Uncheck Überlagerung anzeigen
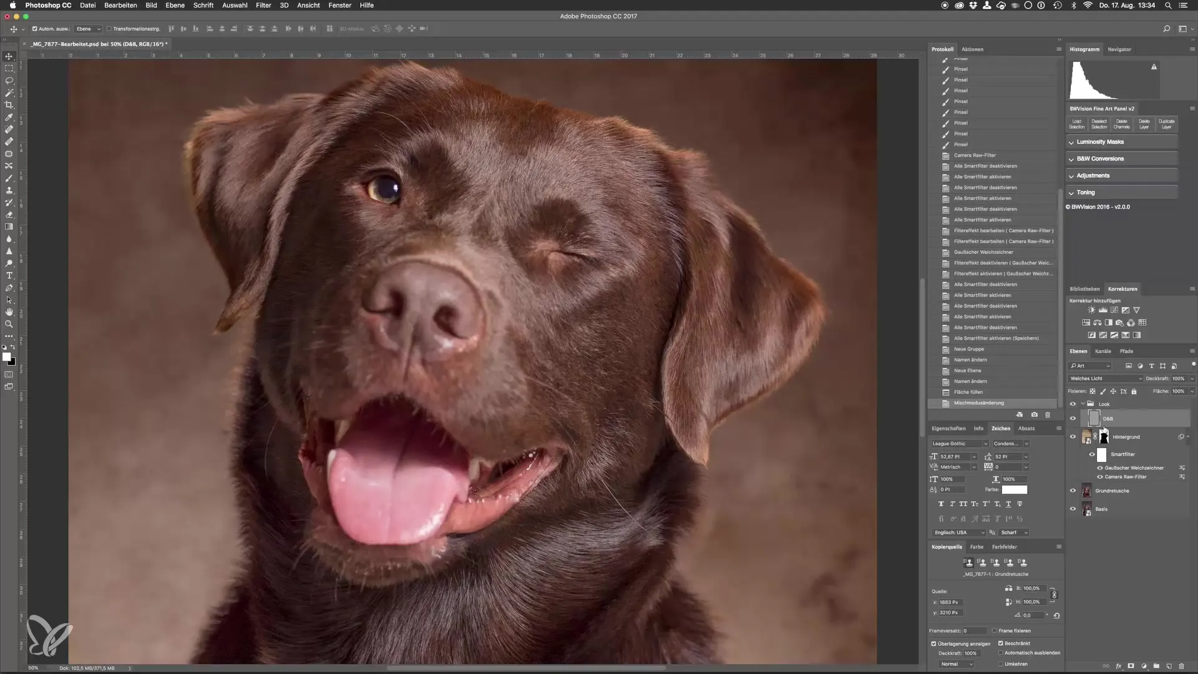 (x=933, y=643)
